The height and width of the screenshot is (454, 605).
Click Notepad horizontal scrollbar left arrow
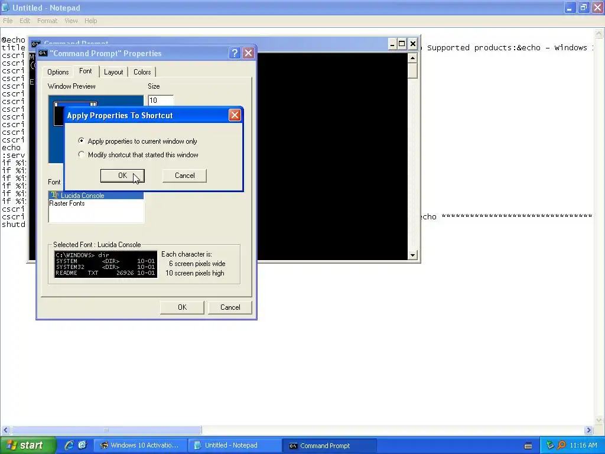(x=5, y=430)
